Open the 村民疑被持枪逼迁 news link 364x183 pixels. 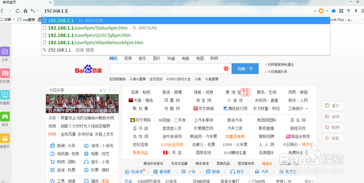click(x=280, y=65)
